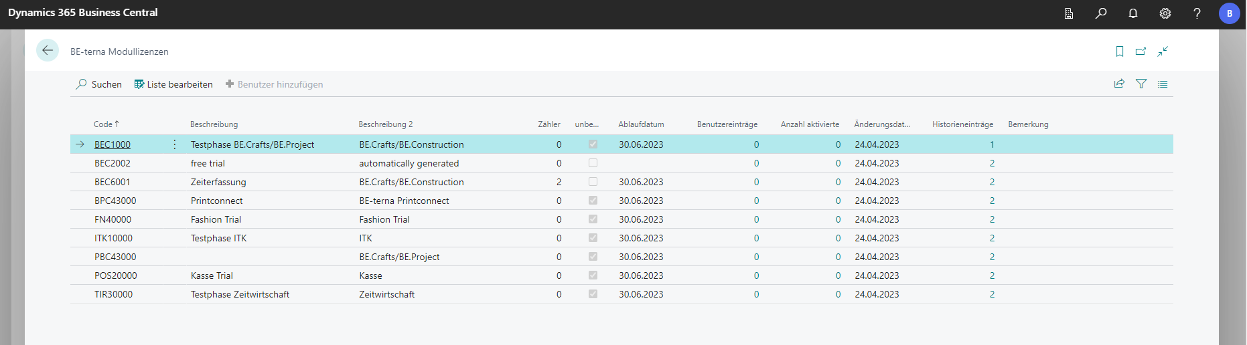Collapse the page with arrows icon
1247x345 pixels.
[x=1163, y=51]
